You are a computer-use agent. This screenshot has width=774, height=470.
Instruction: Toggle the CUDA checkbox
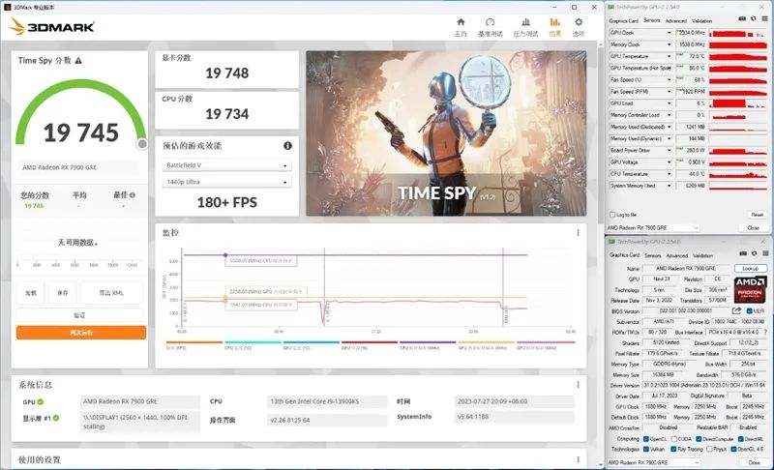(673, 439)
